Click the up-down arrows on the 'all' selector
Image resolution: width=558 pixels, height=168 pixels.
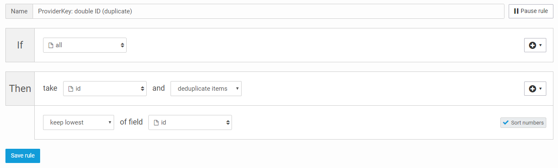tap(122, 45)
